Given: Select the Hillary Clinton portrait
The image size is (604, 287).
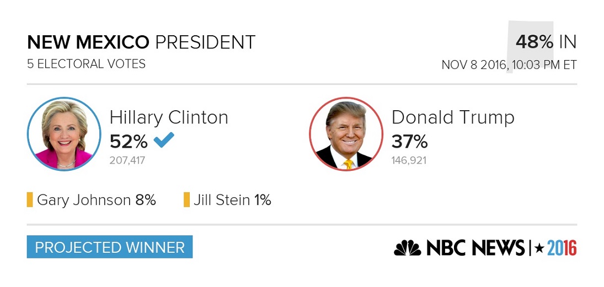Looking at the screenshot, I should 64,134.
